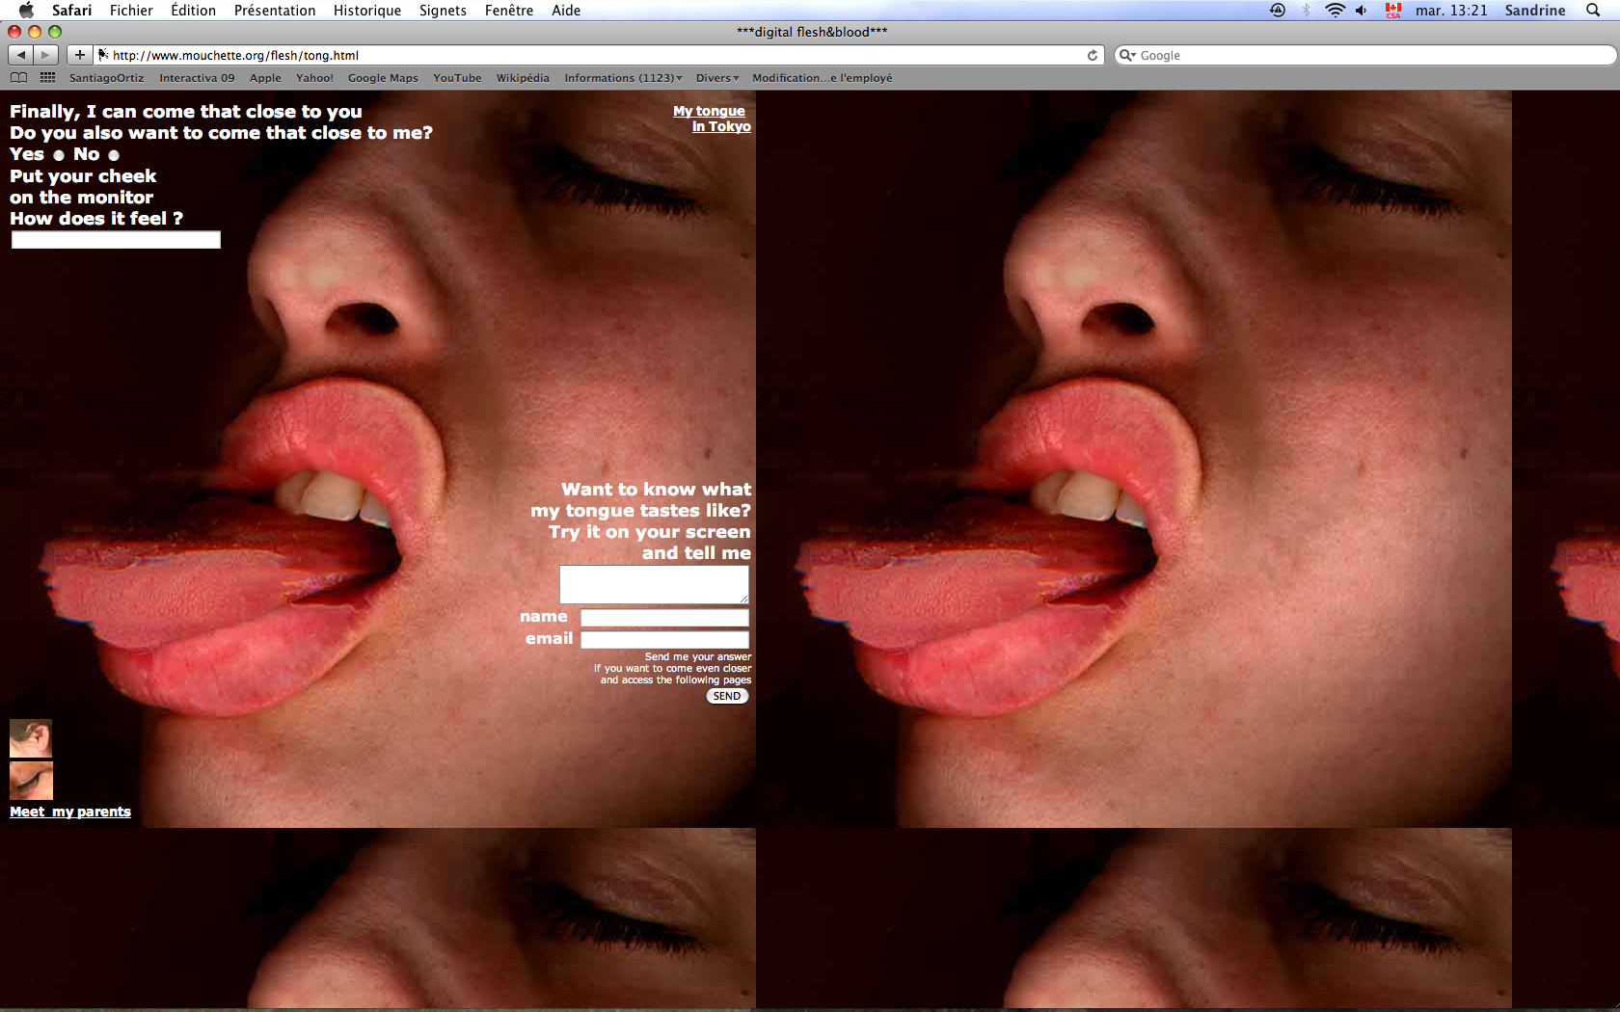Open the Fichier menu

131,11
